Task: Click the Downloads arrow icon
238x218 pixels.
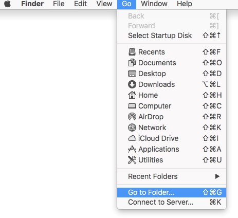Action: point(132,84)
